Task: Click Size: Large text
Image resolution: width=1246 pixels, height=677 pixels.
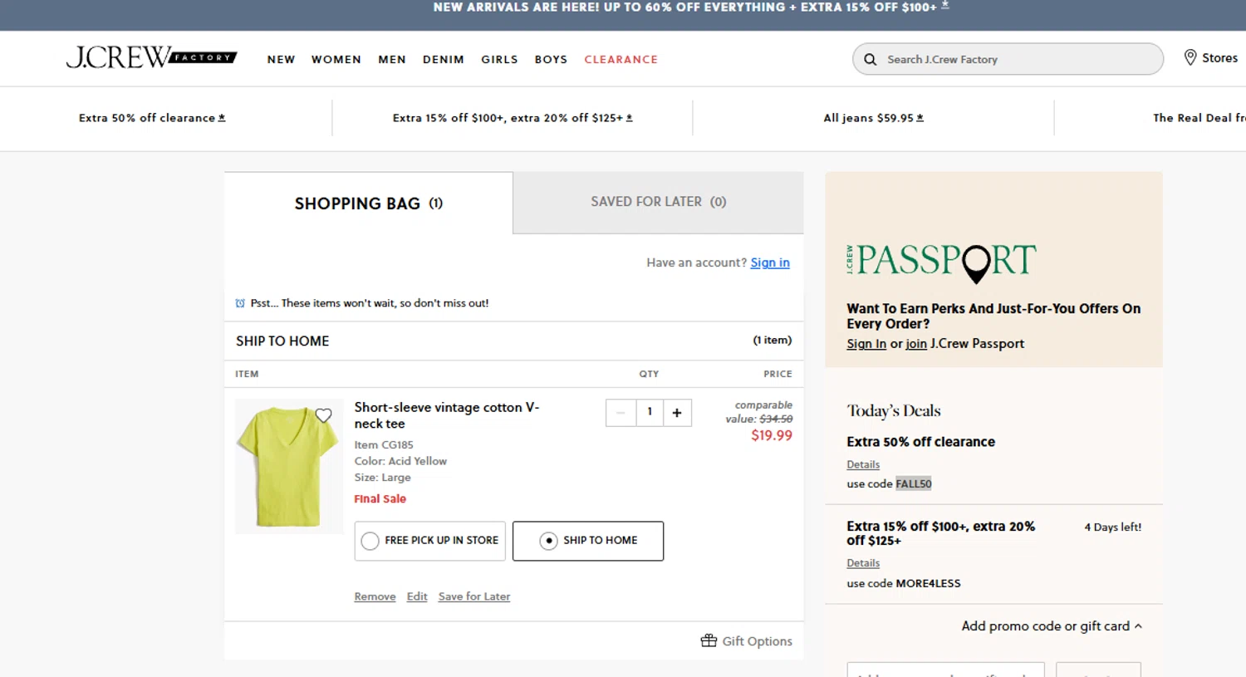Action: point(382,478)
